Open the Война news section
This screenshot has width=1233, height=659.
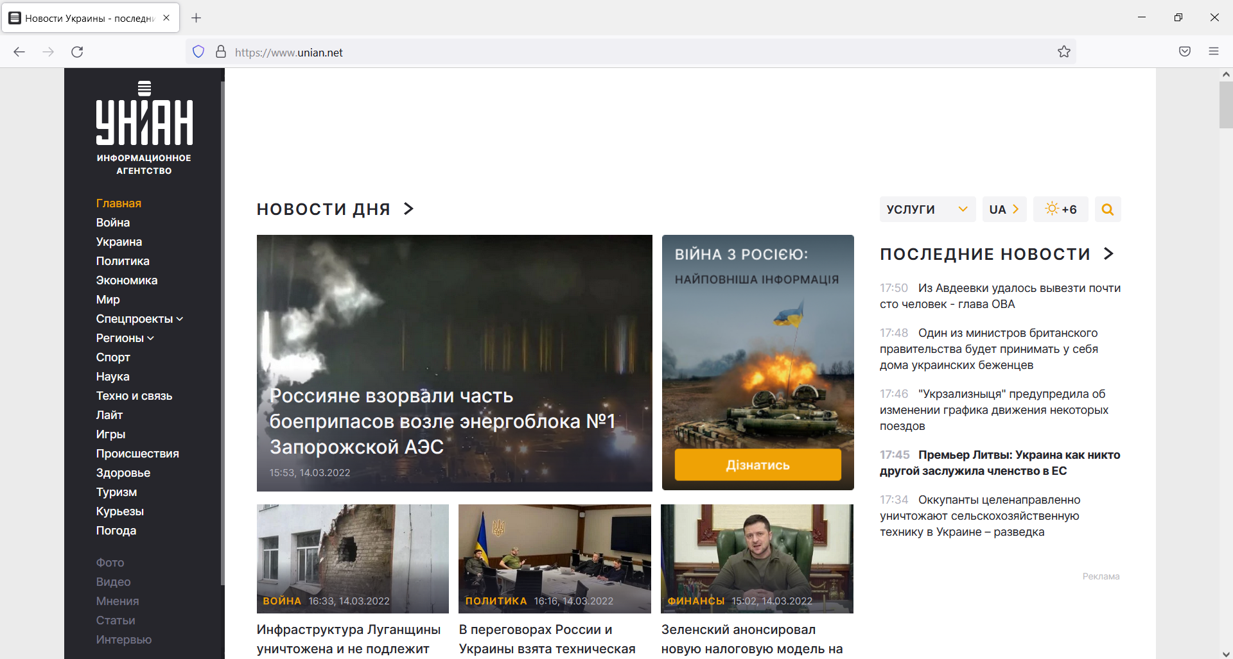(x=113, y=222)
